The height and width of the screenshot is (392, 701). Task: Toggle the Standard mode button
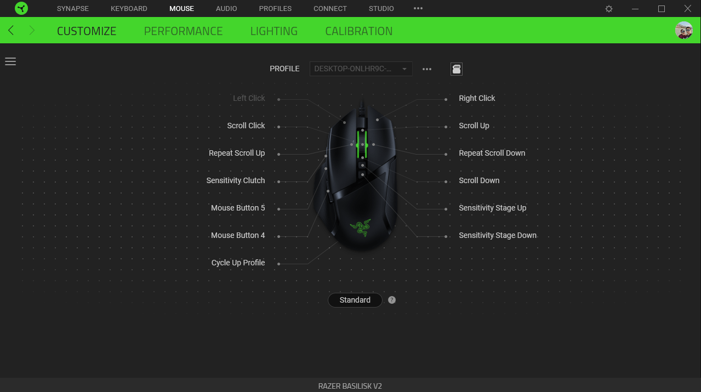pyautogui.click(x=355, y=300)
